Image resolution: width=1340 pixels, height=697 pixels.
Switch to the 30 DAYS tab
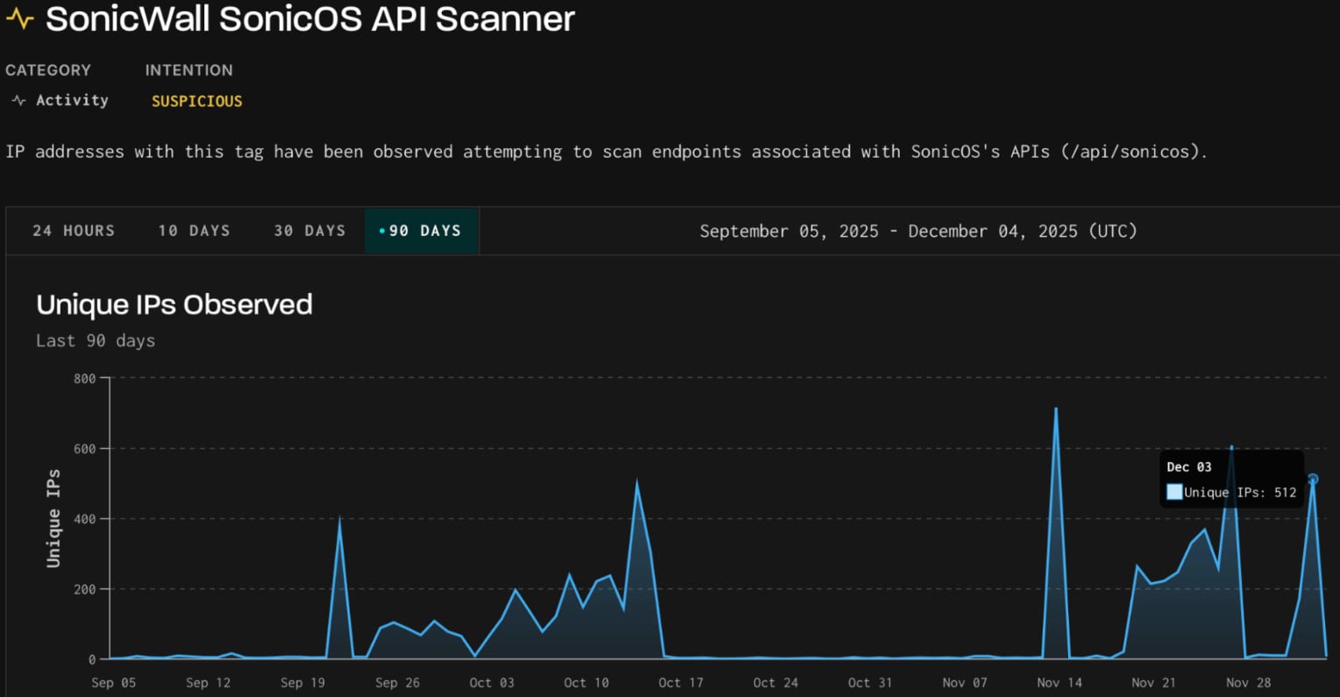pyautogui.click(x=309, y=231)
